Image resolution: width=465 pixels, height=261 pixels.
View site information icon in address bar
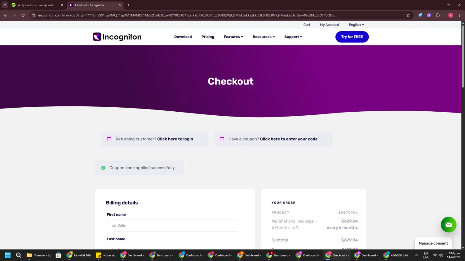[33, 15]
